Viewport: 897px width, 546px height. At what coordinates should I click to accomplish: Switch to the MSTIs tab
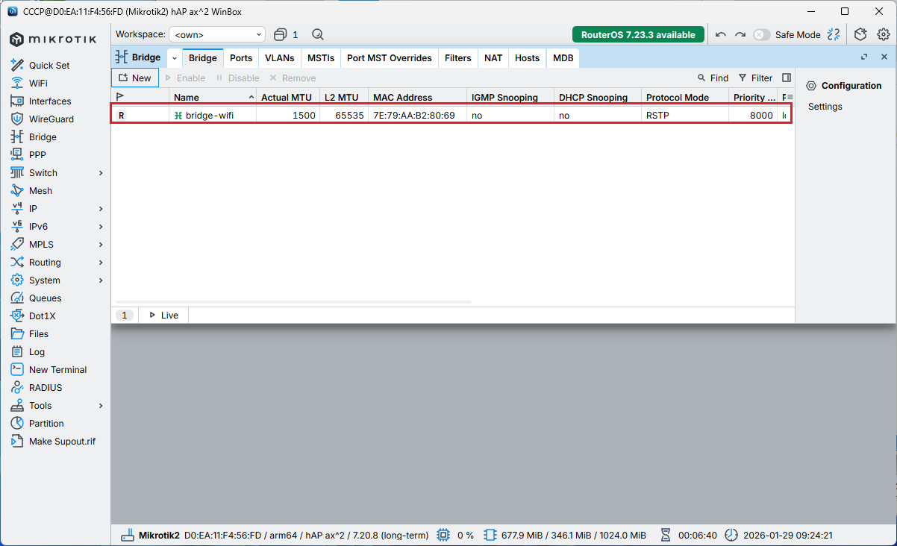pyautogui.click(x=321, y=57)
